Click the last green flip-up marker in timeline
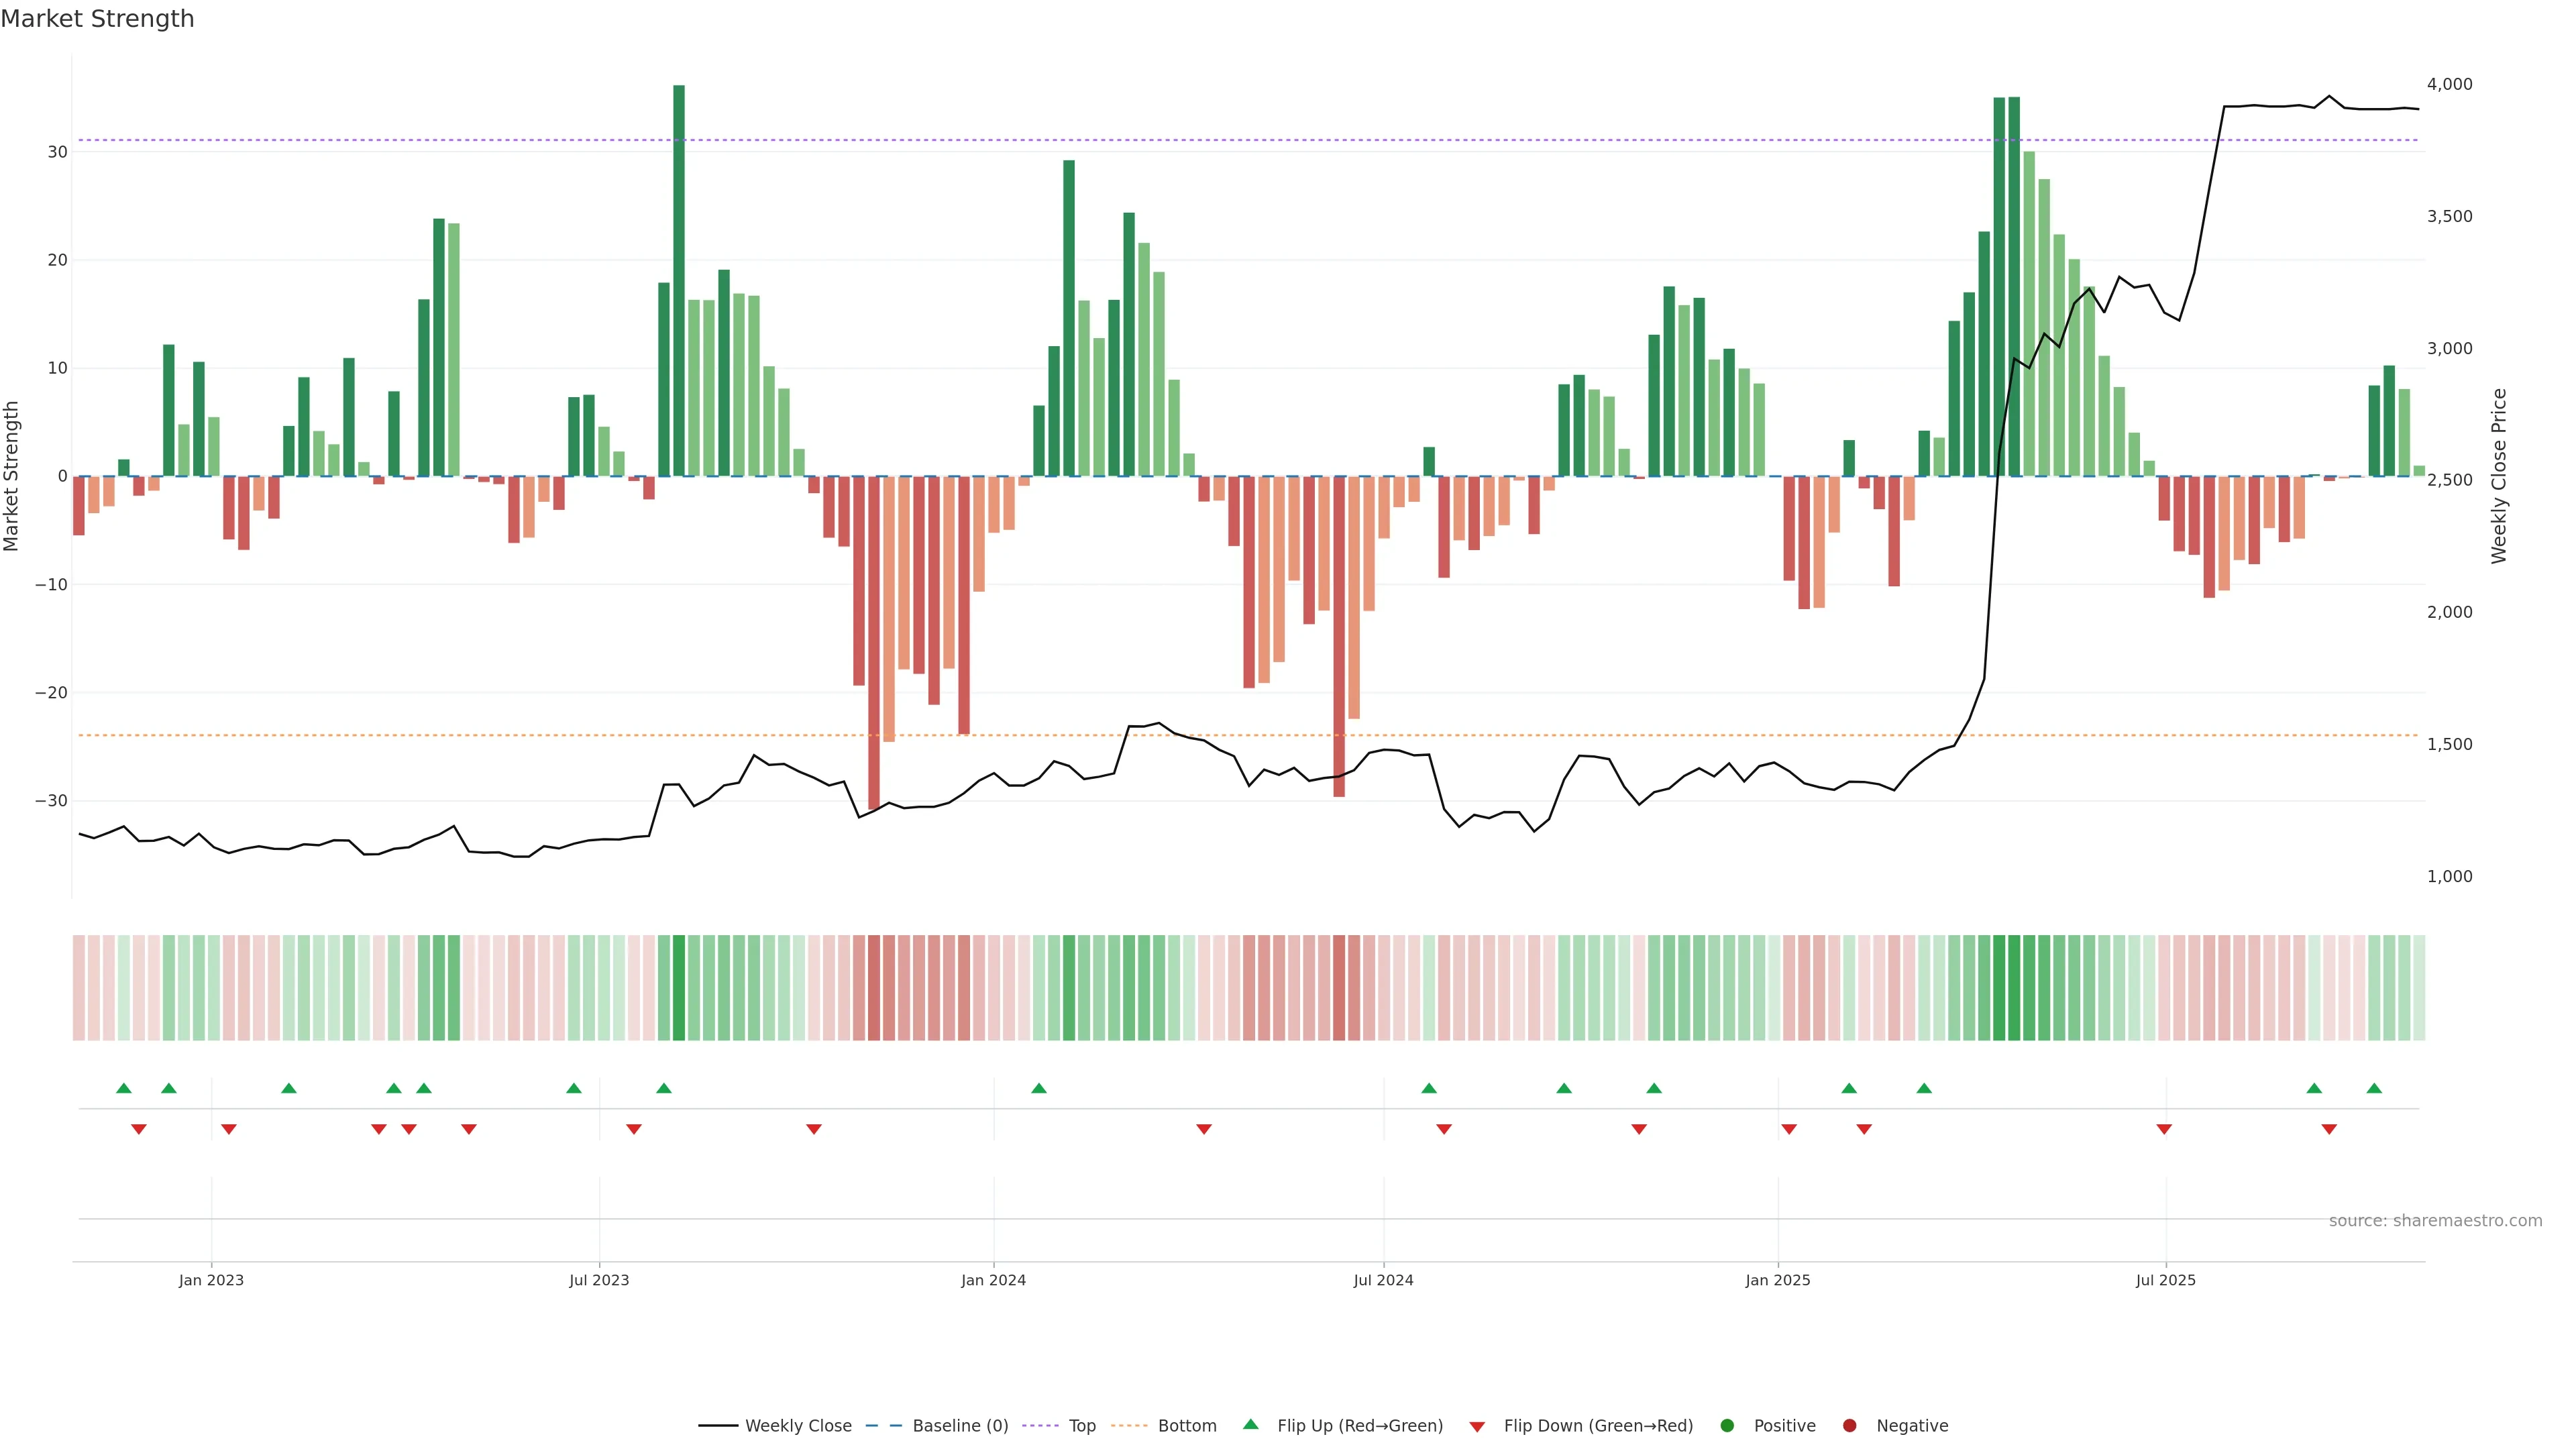The width and height of the screenshot is (2576, 1449). click(x=2374, y=1088)
